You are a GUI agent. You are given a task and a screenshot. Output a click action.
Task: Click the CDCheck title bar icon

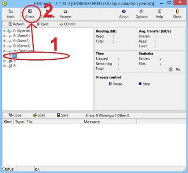[5, 3]
